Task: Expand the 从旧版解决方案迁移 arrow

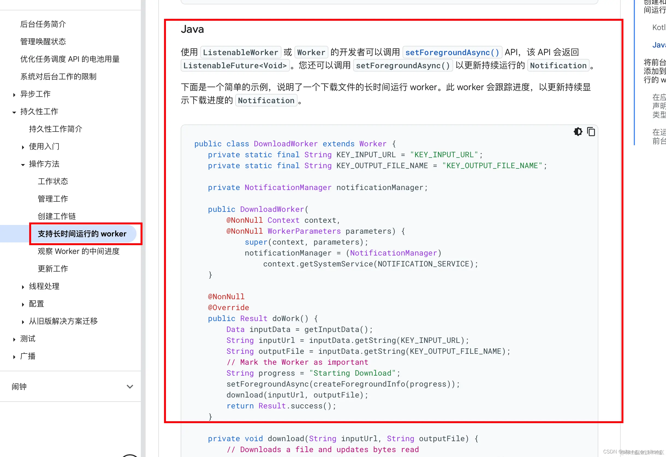Action: click(23, 322)
